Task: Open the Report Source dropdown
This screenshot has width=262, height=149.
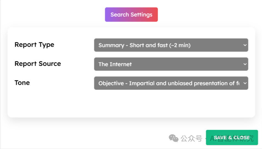Action: [x=171, y=64]
